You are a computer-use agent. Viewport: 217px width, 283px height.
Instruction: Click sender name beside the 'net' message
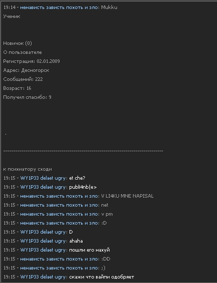pos(59,205)
